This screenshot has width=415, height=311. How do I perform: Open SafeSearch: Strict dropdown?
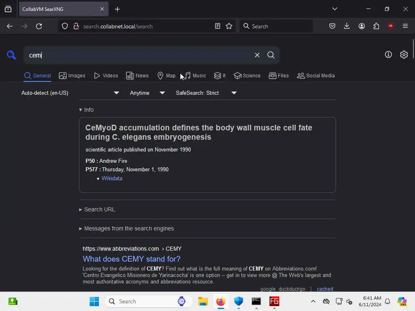tap(206, 93)
